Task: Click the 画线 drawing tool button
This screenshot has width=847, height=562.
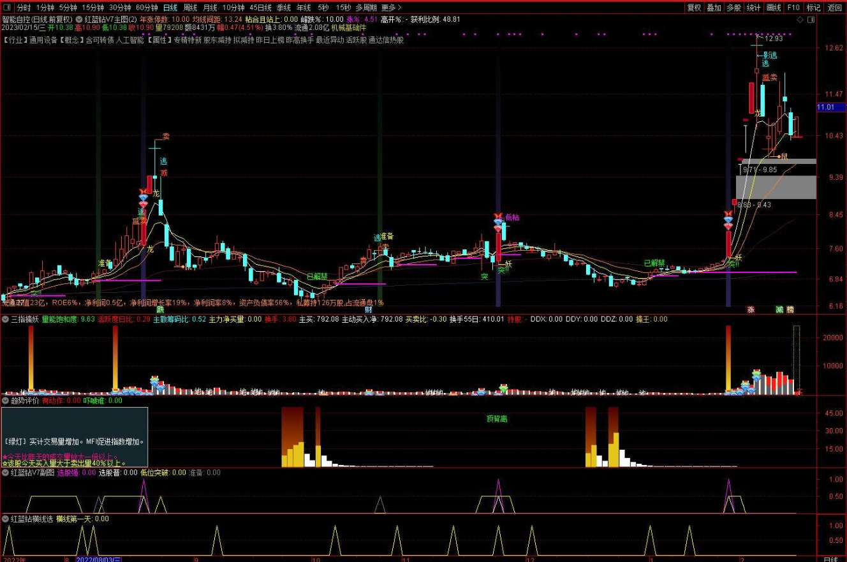Action: [774, 8]
